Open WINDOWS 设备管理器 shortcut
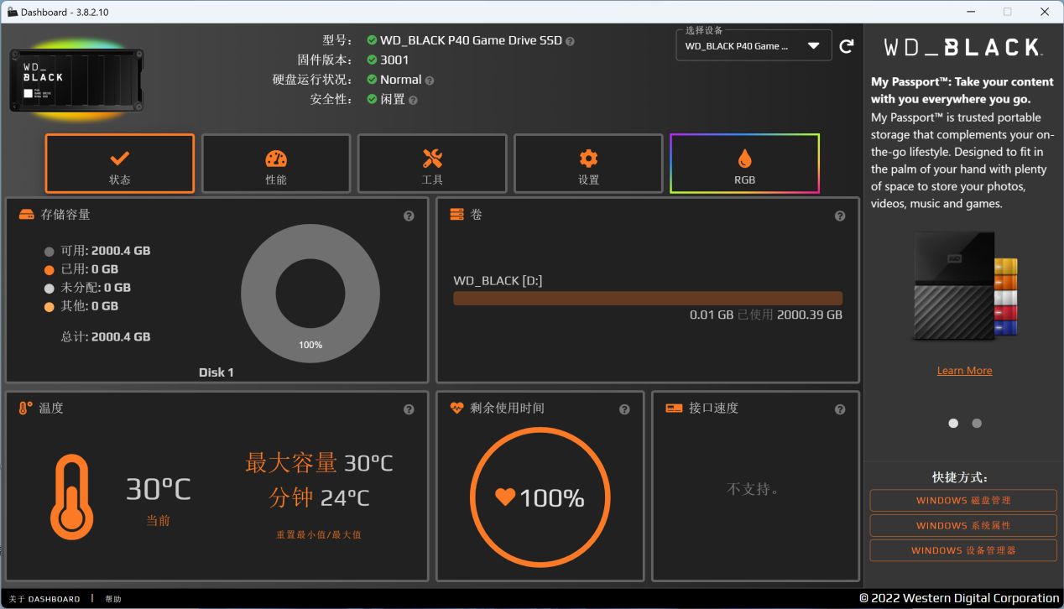Screen dimensions: 1064x609 tap(963, 551)
